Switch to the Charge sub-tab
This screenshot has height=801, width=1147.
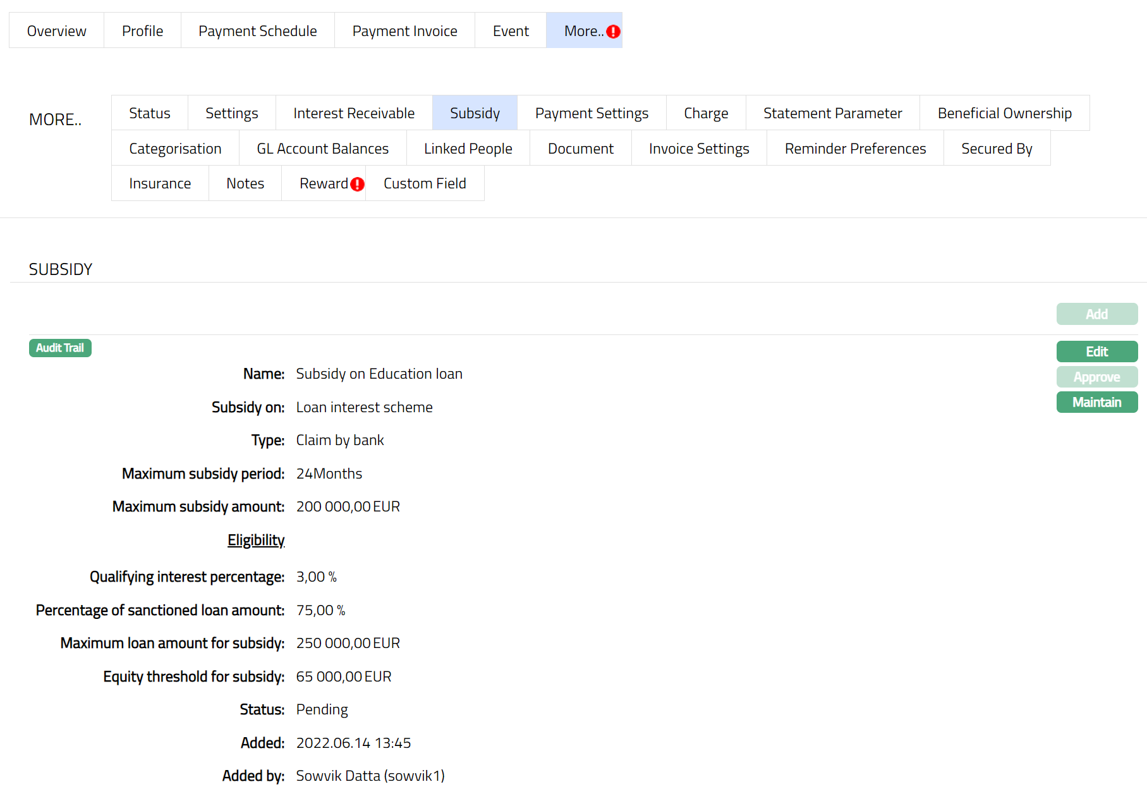706,113
